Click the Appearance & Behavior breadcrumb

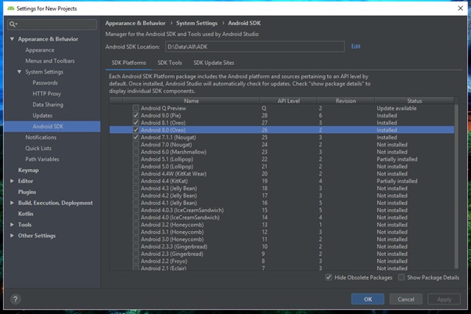(x=135, y=23)
